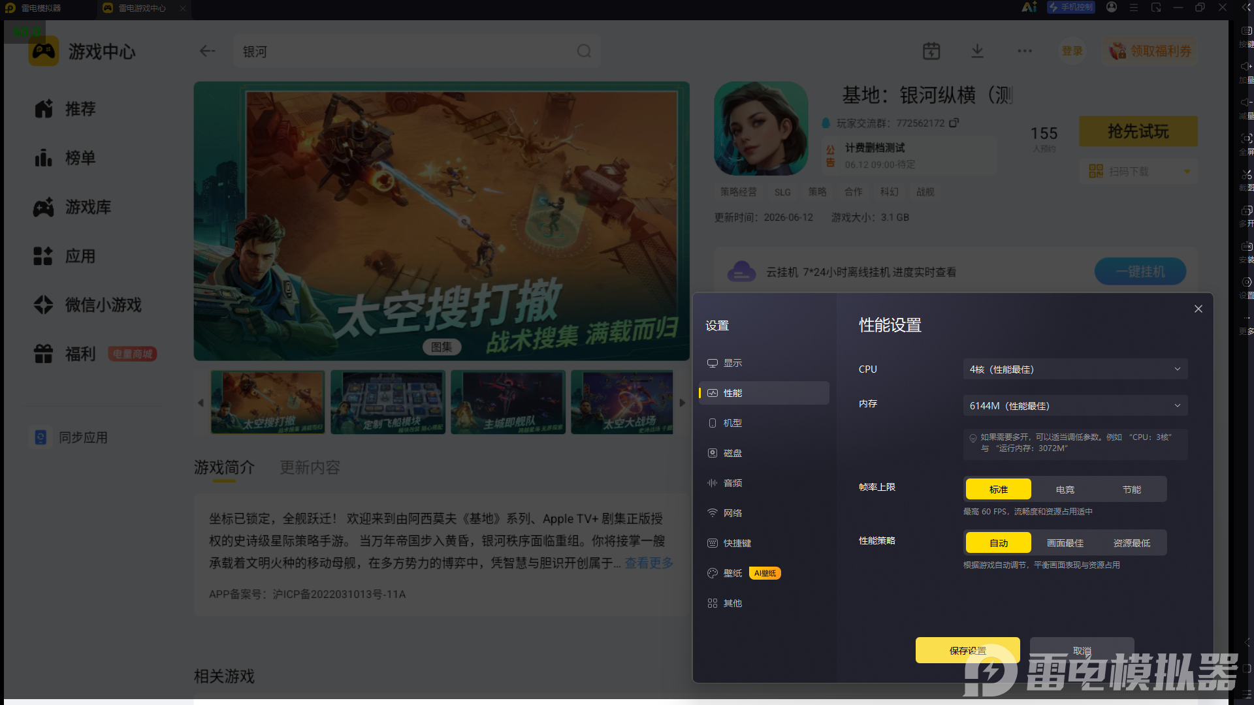1254x705 pixels.
Task: Click 取消 to discard settings
Action: pos(1082,650)
